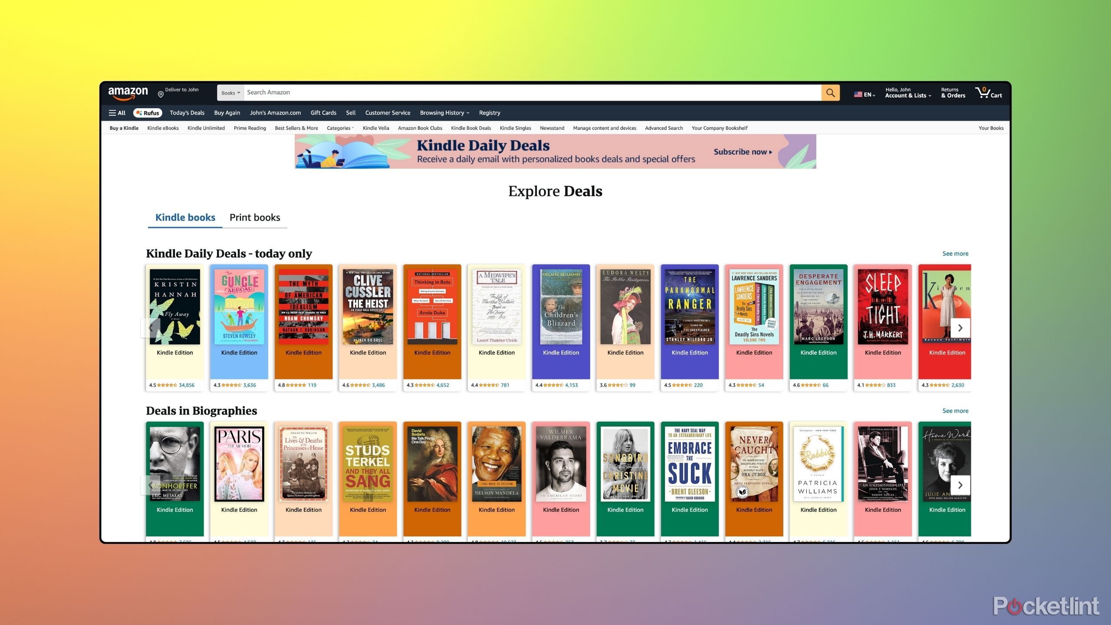Open the Newsstand link
The width and height of the screenshot is (1111, 625).
[x=552, y=128]
